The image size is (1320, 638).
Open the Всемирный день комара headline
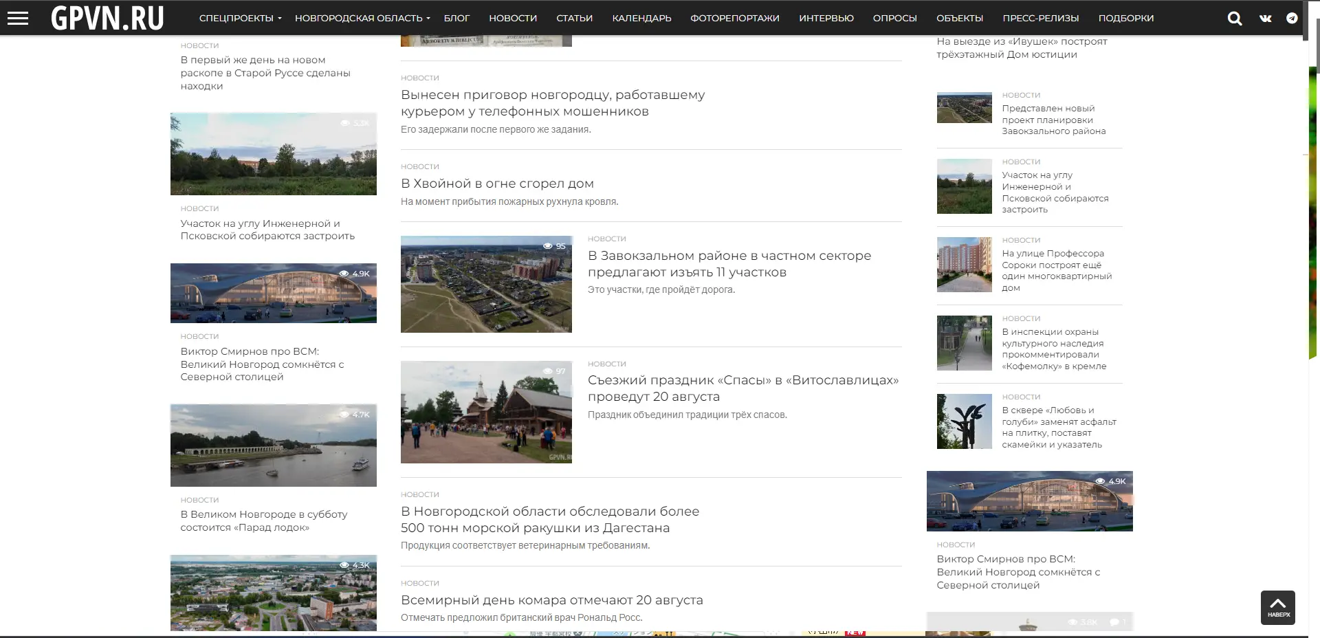(x=551, y=600)
